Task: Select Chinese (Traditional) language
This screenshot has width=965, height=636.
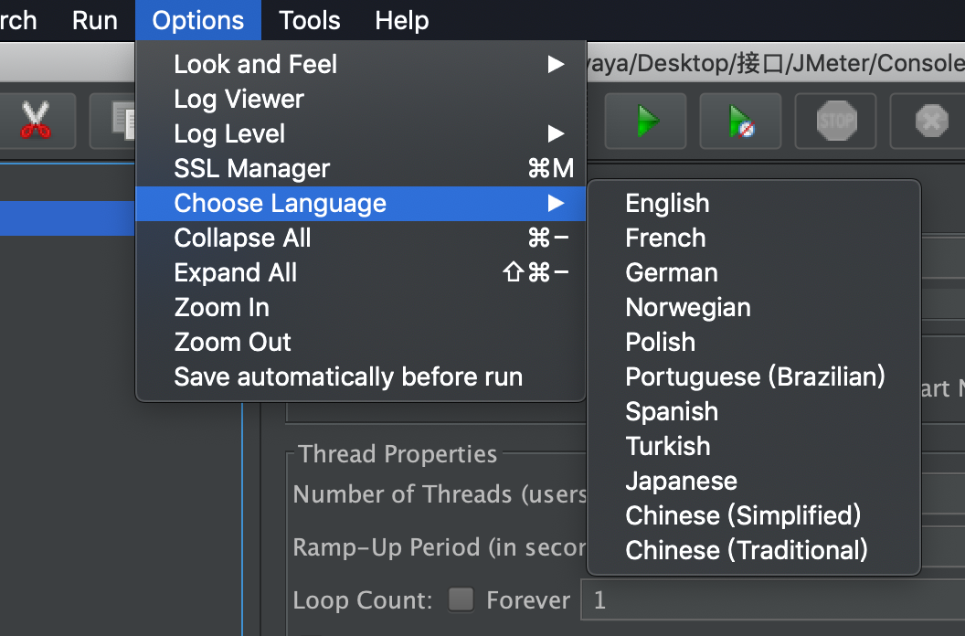Action: (x=754, y=550)
